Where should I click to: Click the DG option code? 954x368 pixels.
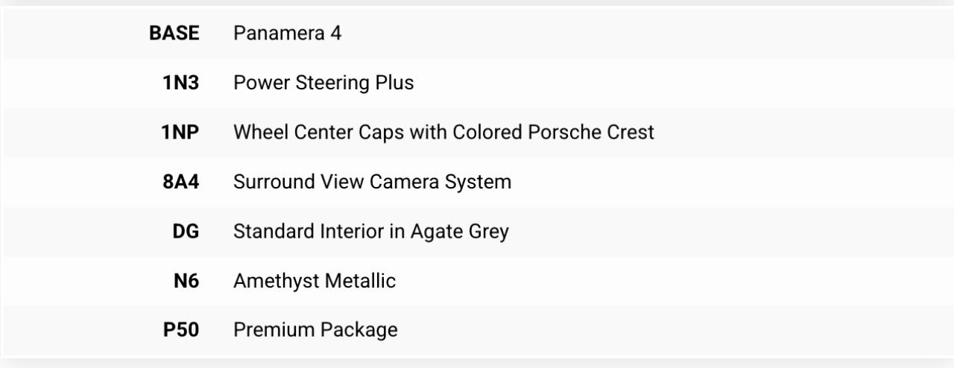(186, 232)
